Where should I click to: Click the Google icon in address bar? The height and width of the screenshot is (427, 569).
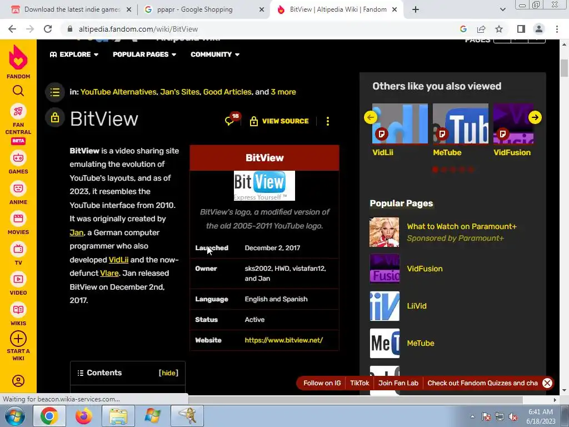(x=463, y=29)
